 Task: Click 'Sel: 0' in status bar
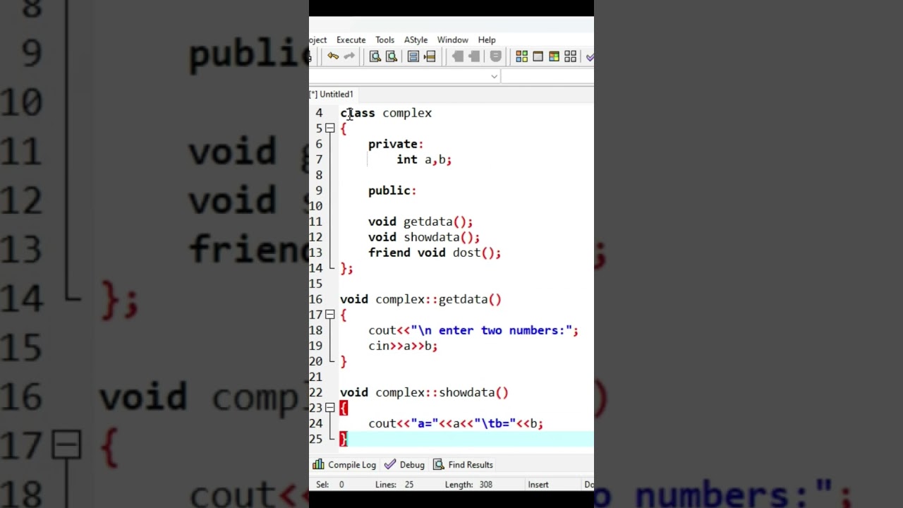point(330,485)
